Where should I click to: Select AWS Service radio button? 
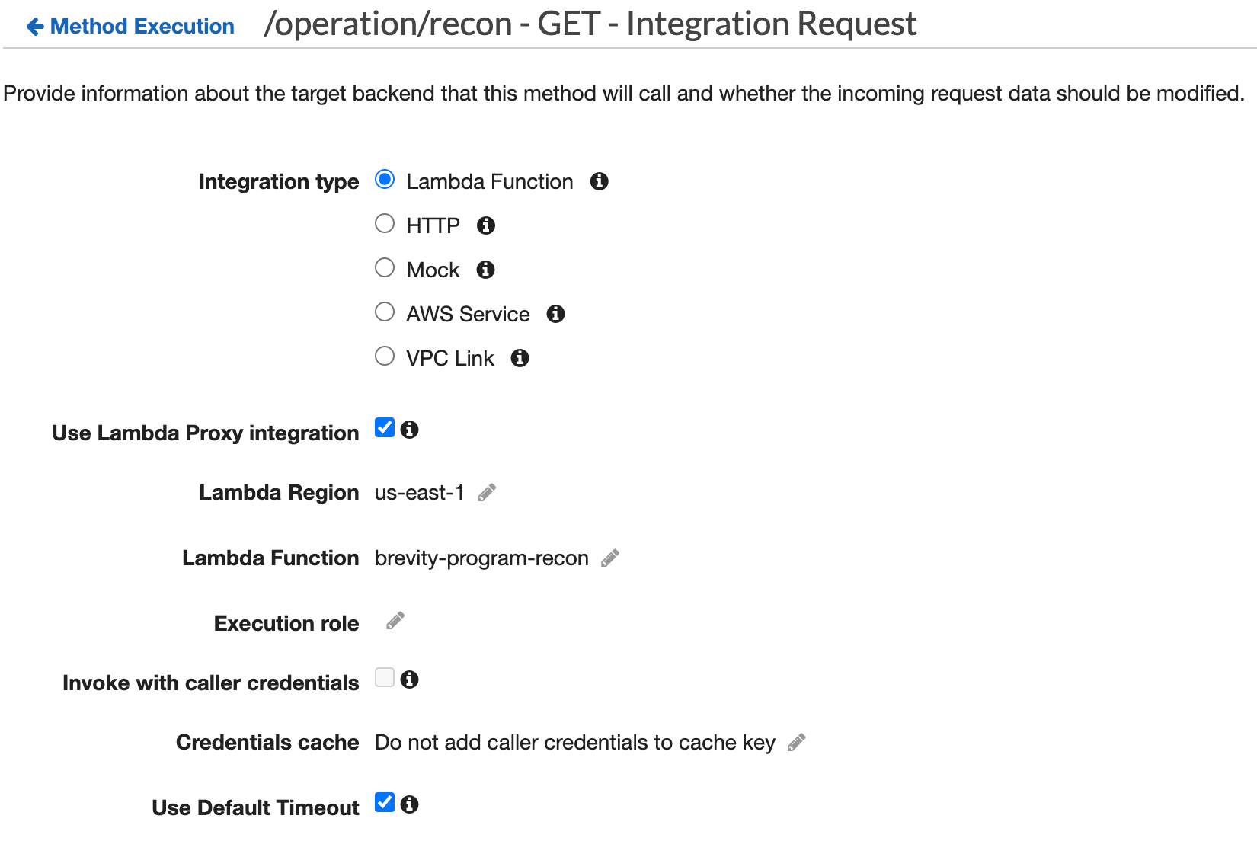(385, 312)
